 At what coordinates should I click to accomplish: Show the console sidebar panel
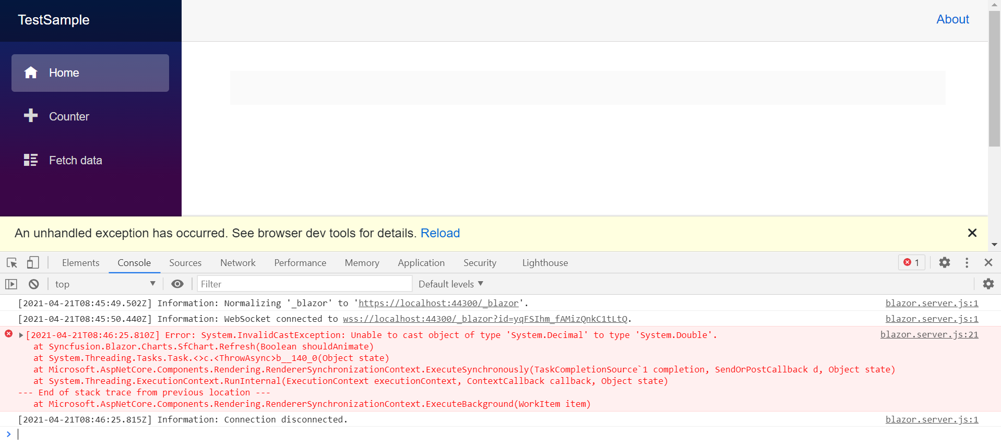11,284
